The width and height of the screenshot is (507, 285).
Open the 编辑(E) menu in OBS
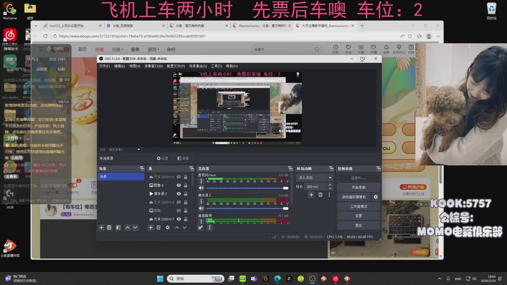point(119,66)
